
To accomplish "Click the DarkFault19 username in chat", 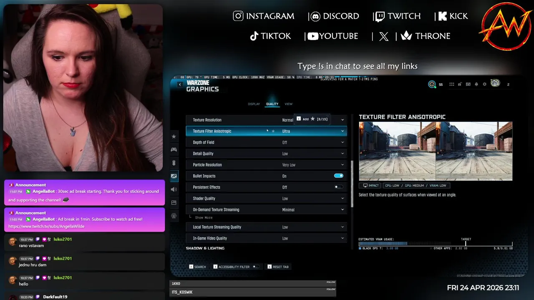I will point(55,297).
